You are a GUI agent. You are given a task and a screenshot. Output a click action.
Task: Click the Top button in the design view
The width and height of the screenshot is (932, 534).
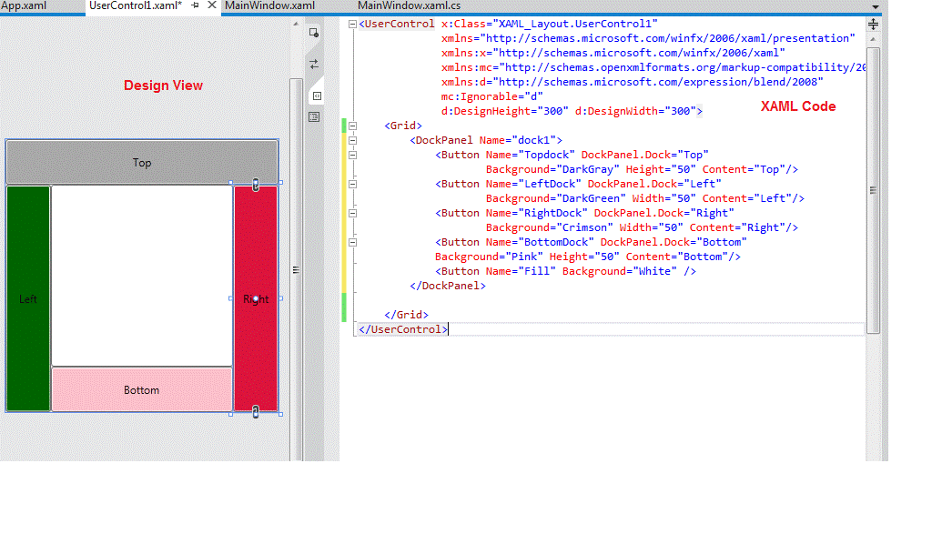pyautogui.click(x=142, y=162)
